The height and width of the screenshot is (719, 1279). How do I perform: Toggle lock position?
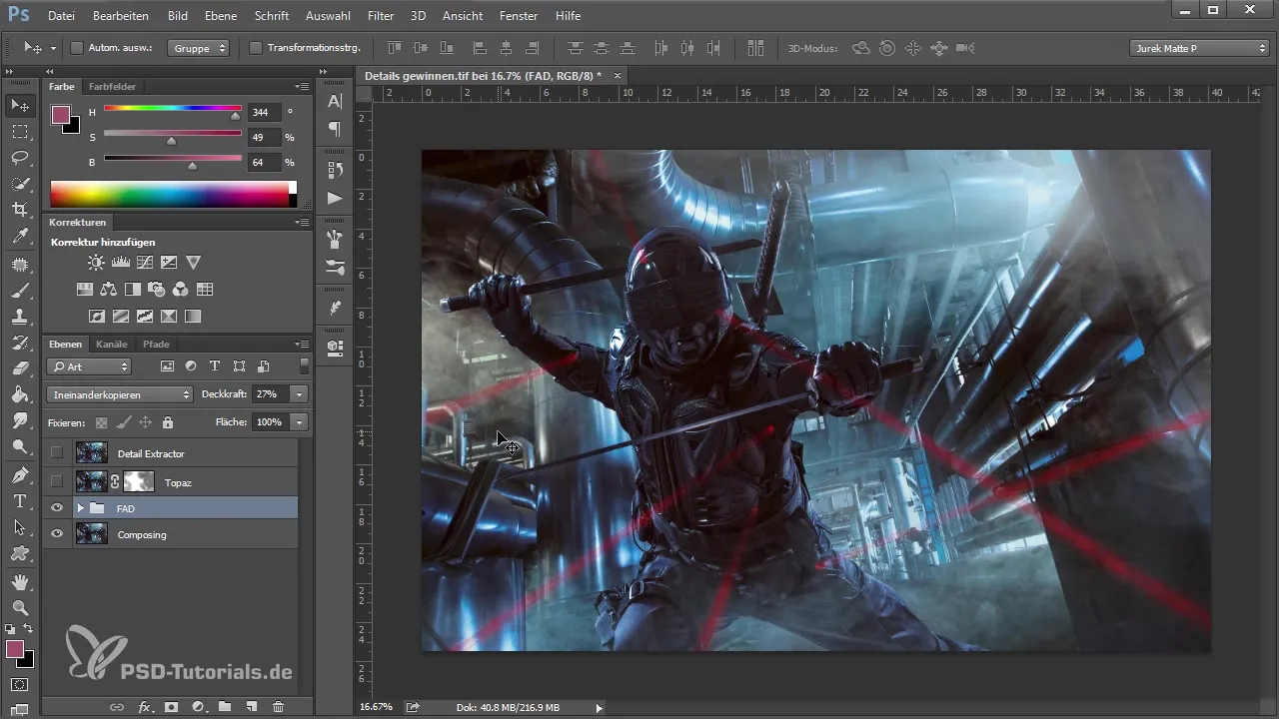tap(146, 422)
